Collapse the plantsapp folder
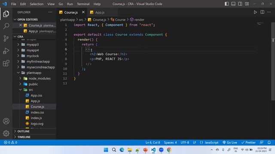 tap(34, 73)
